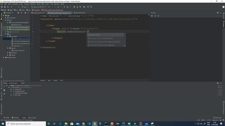
Task: Click the Open folder toolbar icon
Action: pos(2,7)
